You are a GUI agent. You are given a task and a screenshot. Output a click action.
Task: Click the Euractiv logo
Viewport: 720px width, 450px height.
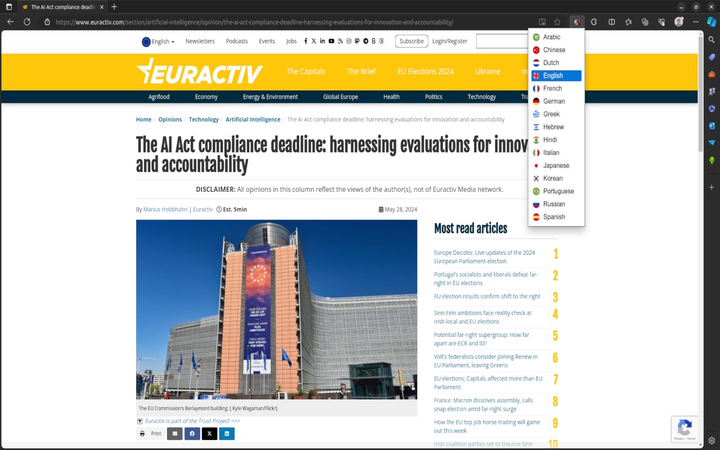click(x=200, y=71)
